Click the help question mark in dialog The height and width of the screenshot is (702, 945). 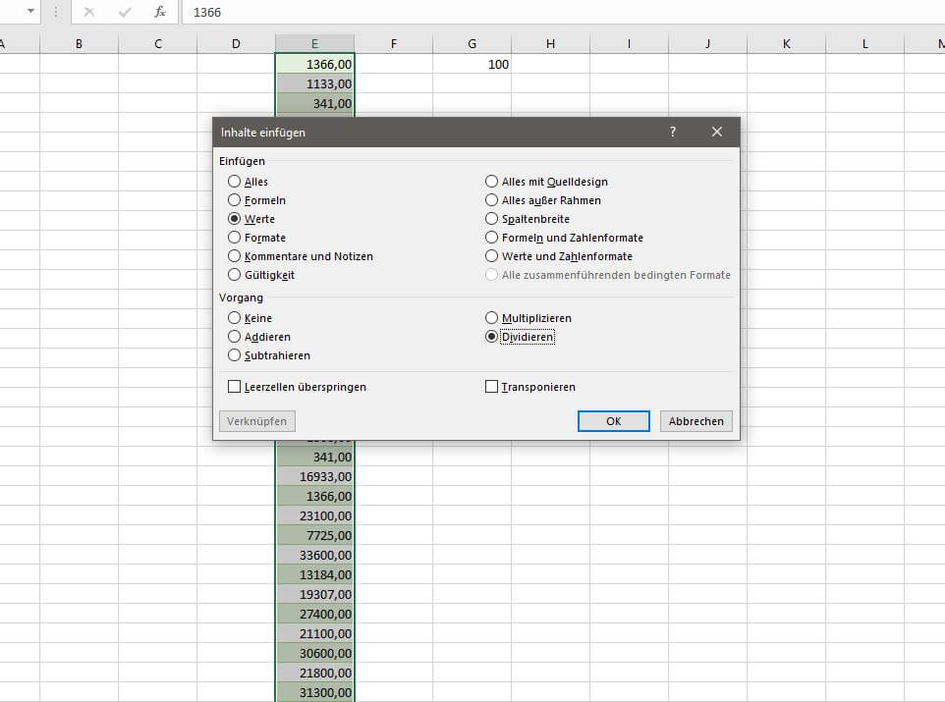(673, 132)
